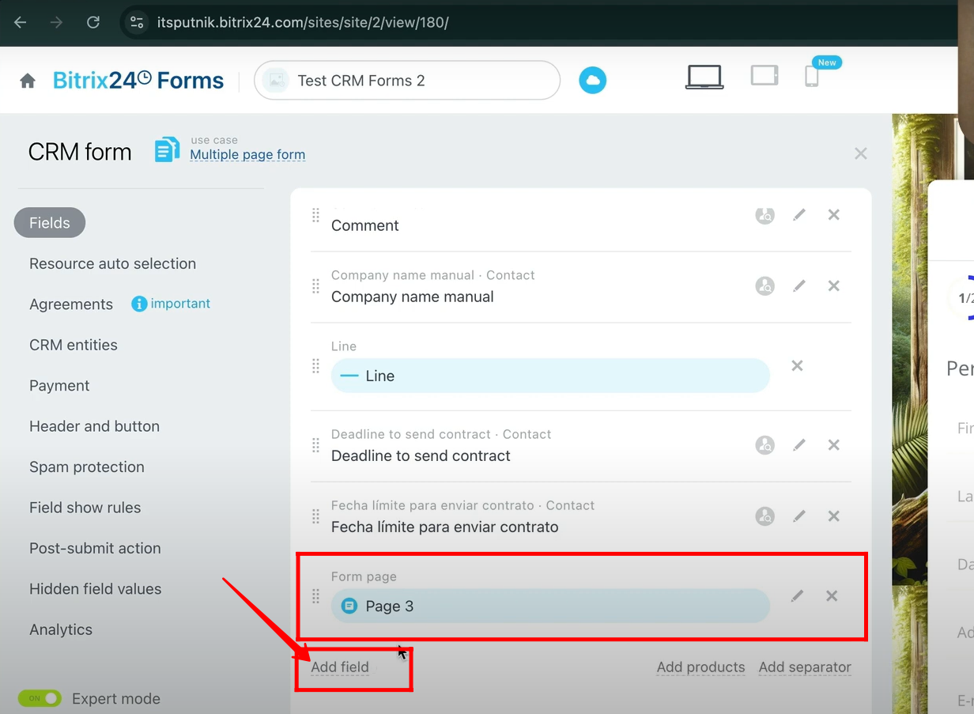The height and width of the screenshot is (714, 974).
Task: Click the blue cloud publish icon
Action: 592,81
